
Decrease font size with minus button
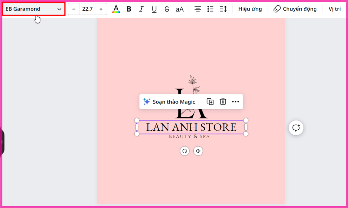[x=74, y=9]
